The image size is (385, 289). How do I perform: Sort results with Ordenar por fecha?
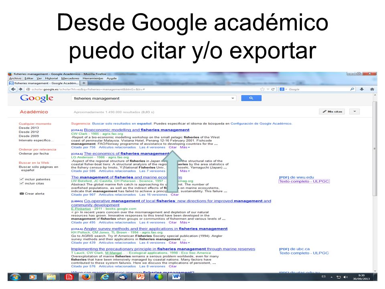[34, 154]
